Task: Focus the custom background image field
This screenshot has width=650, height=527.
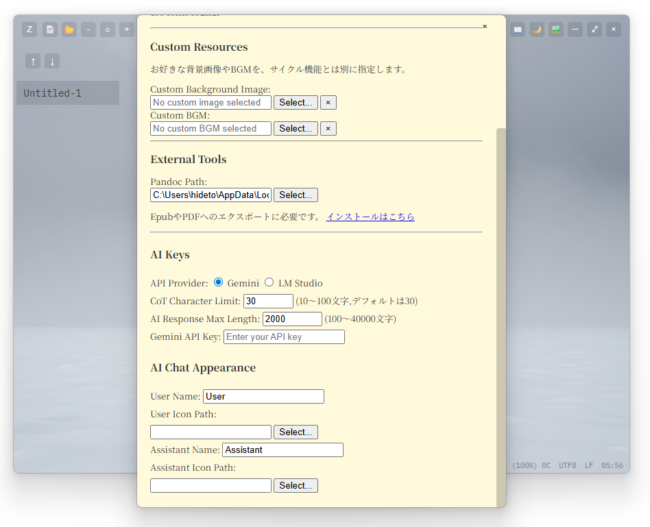Action: [x=210, y=102]
